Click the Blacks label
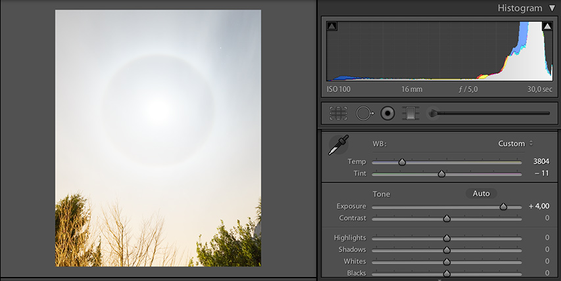 356,272
